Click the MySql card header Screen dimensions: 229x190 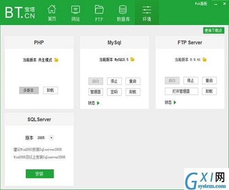click(114, 42)
